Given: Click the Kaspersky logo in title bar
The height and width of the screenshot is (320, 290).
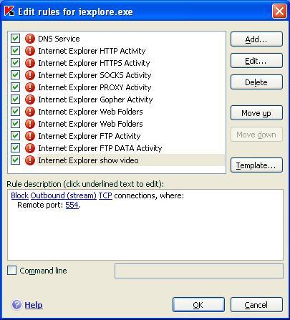Looking at the screenshot, I should click(x=9, y=11).
